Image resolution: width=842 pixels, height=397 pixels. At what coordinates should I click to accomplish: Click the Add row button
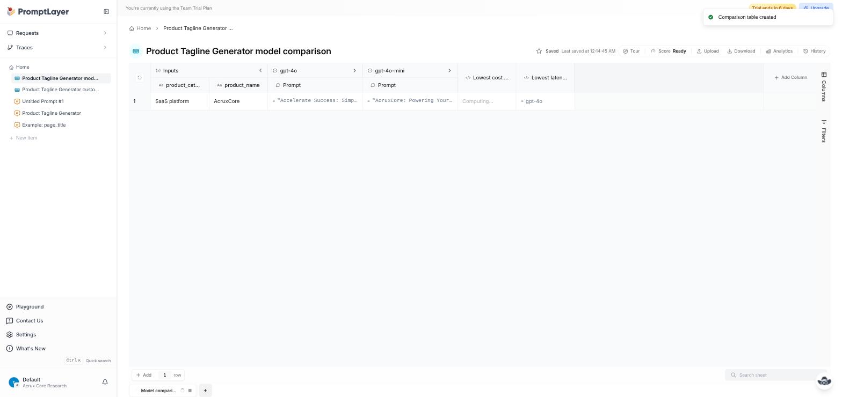[144, 376]
